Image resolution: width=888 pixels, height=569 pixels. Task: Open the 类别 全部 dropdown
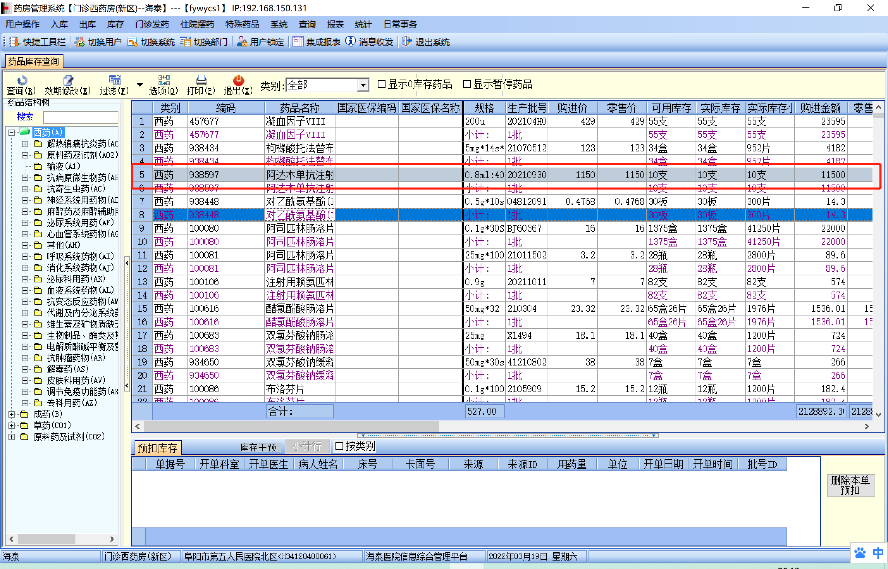[x=363, y=85]
